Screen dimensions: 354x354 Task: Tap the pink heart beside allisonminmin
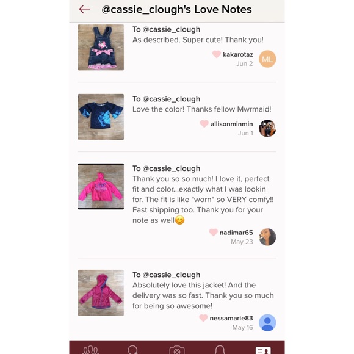click(204, 124)
